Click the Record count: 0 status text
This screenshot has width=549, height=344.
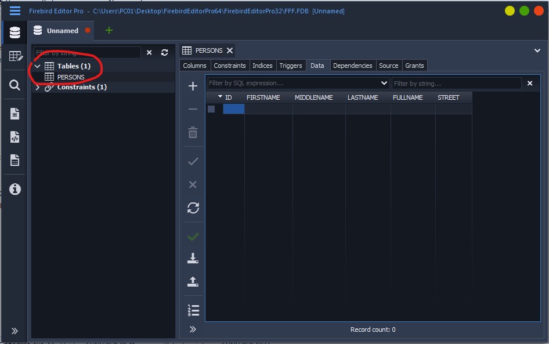click(373, 329)
